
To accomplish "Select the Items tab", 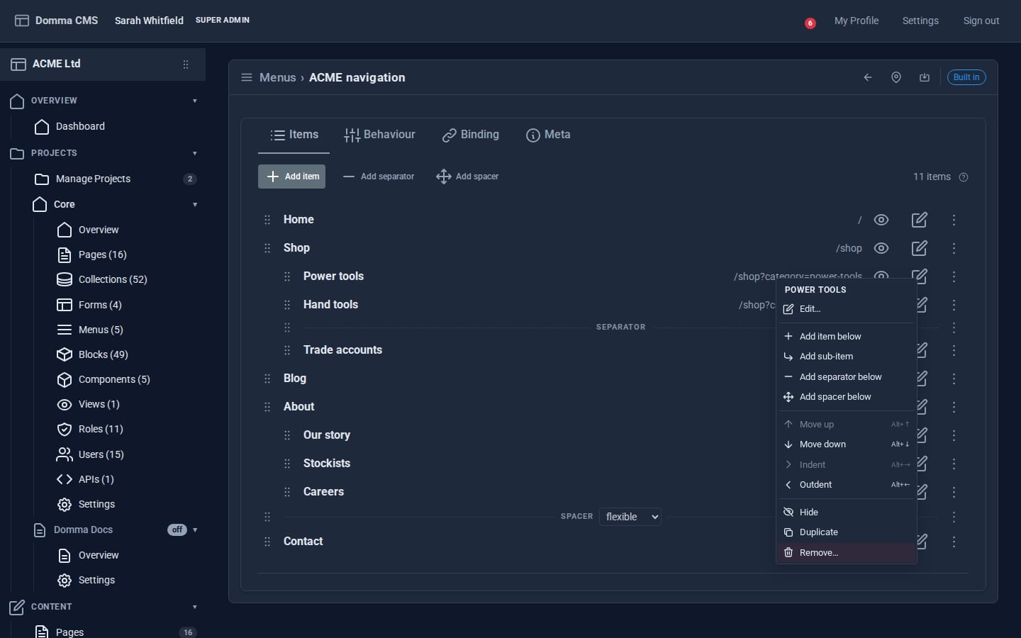I will 294,135.
